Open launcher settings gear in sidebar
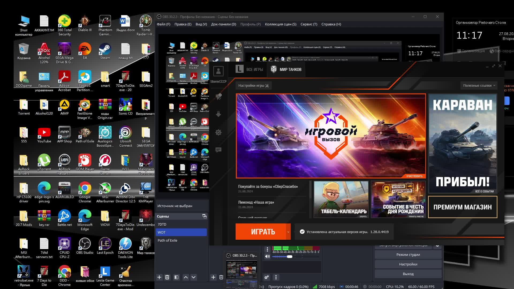514x289 pixels. 218,132
